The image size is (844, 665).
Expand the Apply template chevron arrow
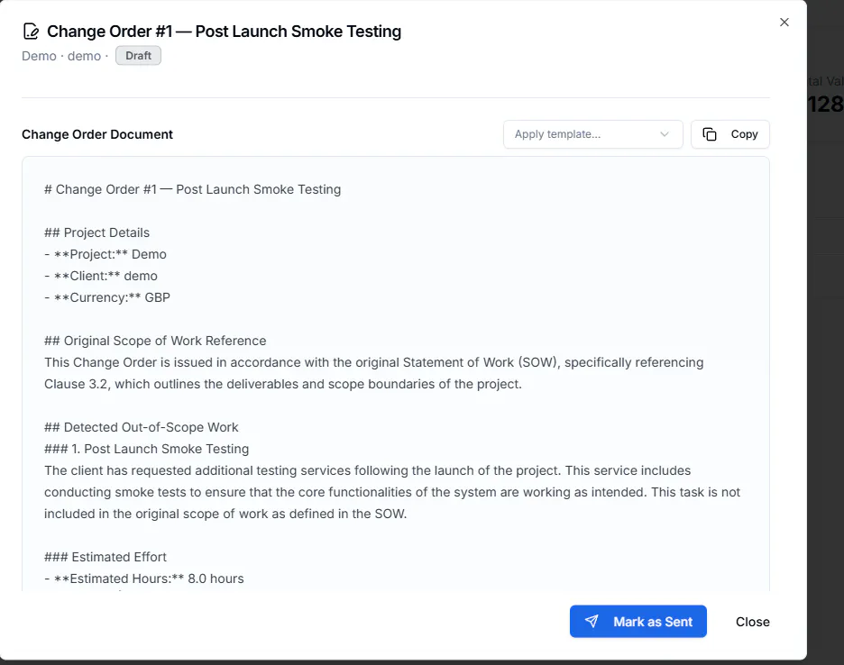665,134
